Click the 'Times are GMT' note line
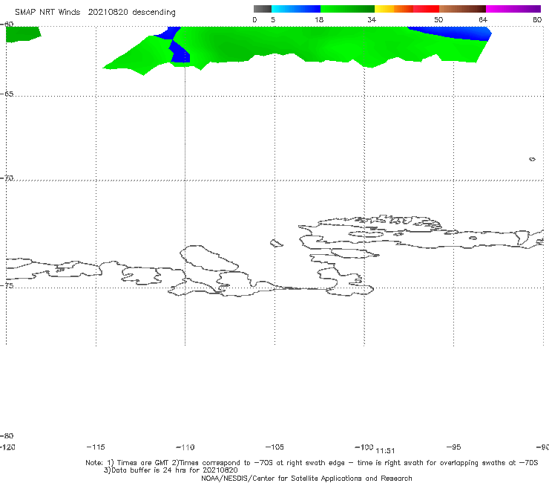Image resolution: width=549 pixels, height=483 pixels. click(312, 463)
